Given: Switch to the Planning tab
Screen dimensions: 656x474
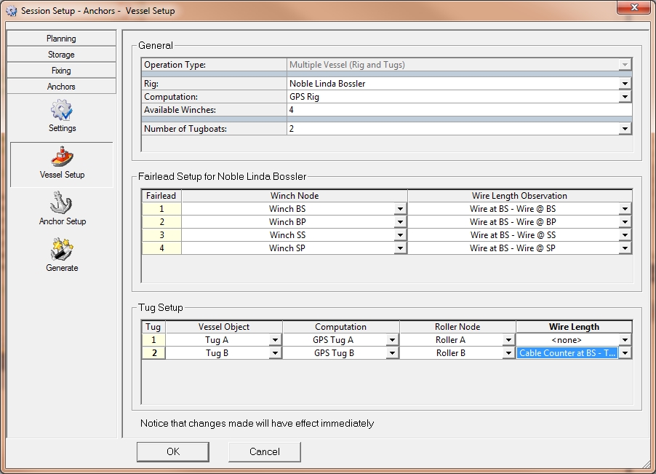Looking at the screenshot, I should (61, 39).
